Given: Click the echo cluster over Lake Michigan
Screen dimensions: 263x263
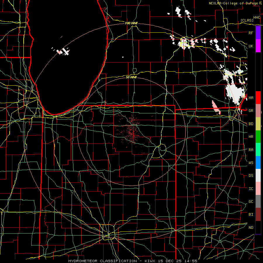Looking at the screenshot, I should [63, 51].
